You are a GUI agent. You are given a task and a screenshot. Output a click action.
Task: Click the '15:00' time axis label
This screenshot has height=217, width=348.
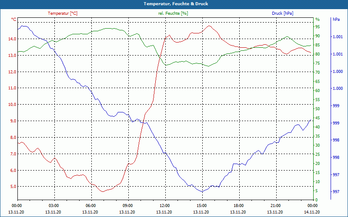click(x=202, y=205)
